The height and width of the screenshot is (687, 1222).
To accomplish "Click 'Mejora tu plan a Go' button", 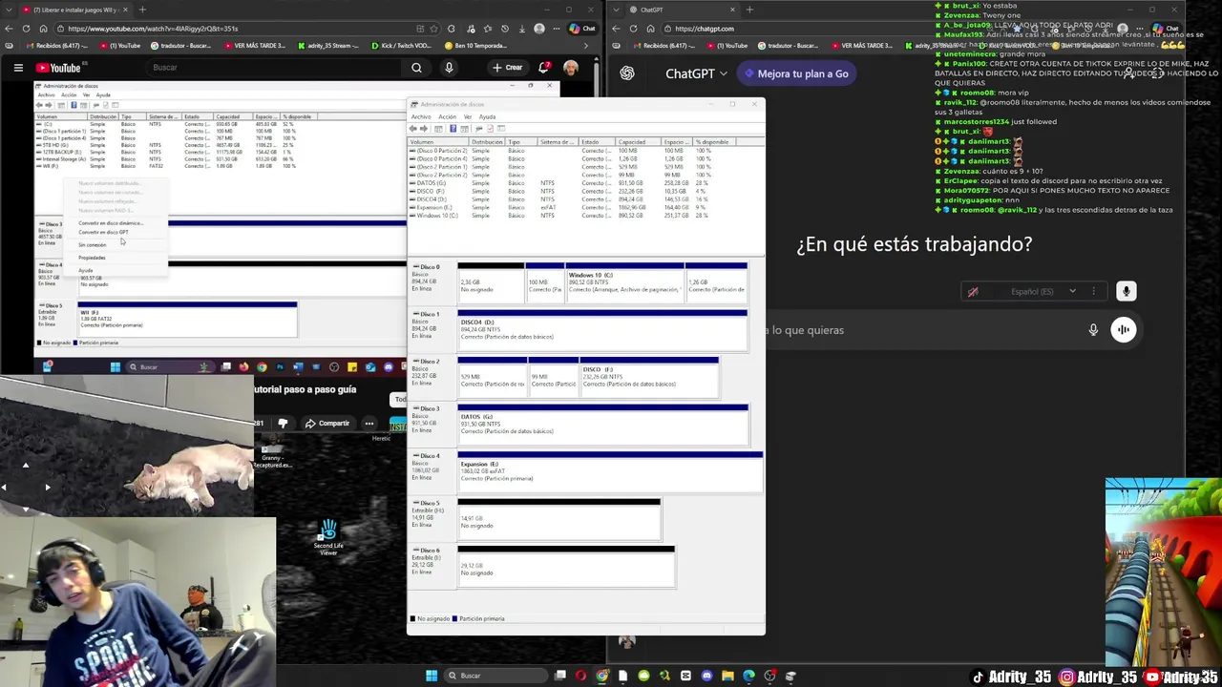I will (x=797, y=73).
